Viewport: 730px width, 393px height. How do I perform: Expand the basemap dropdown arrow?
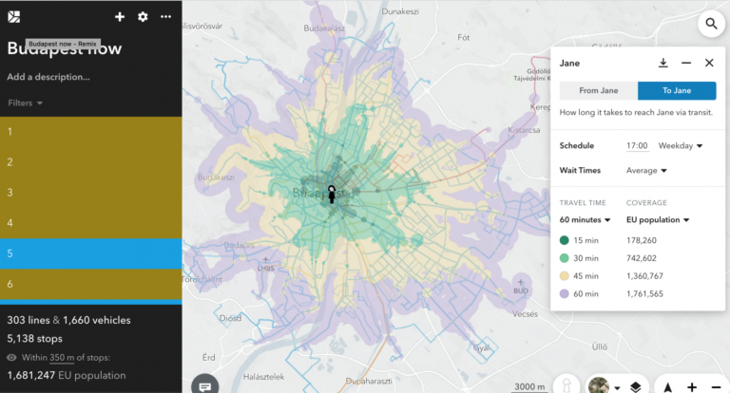[x=617, y=387]
